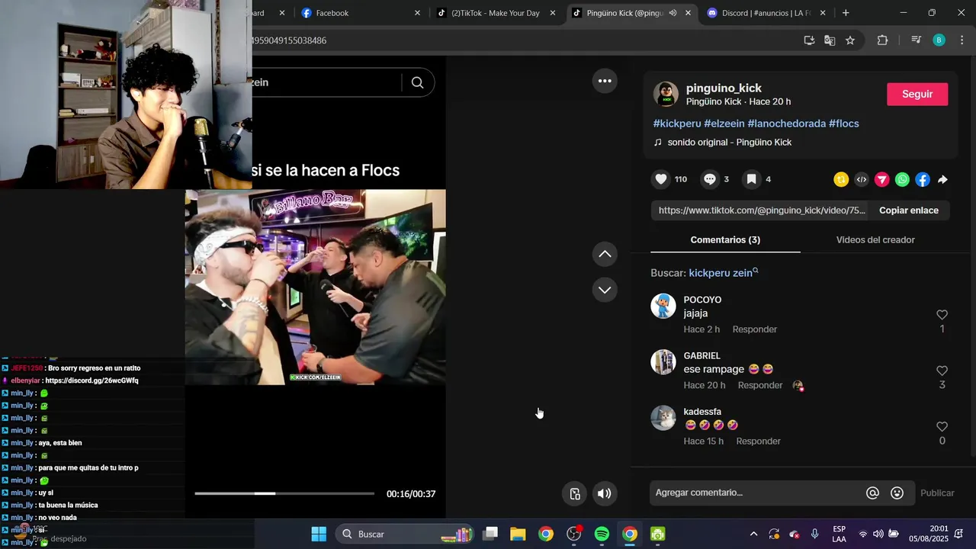Follow pinguino_kick with Seguir button
Screen dimensions: 976x549
point(917,94)
